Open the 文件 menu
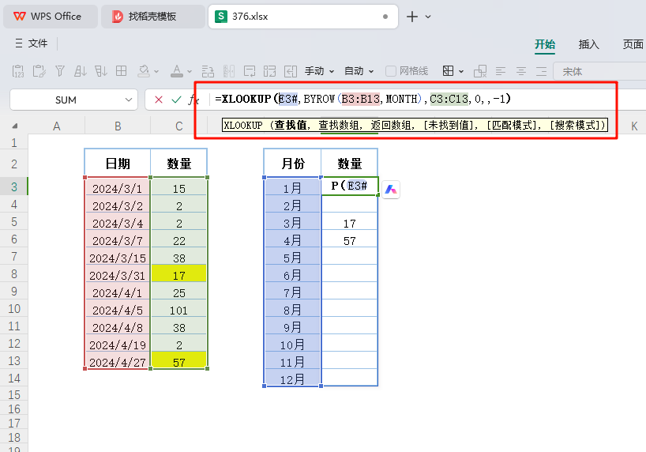 [x=37, y=43]
